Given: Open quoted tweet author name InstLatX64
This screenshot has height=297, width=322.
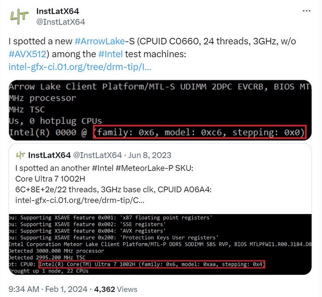Looking at the screenshot, I should pos(49,155).
